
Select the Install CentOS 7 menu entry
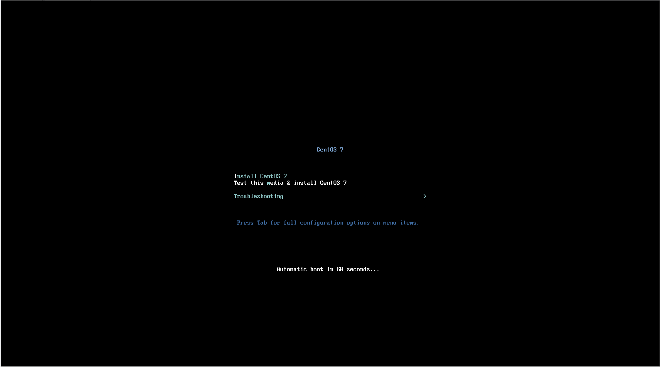point(260,176)
